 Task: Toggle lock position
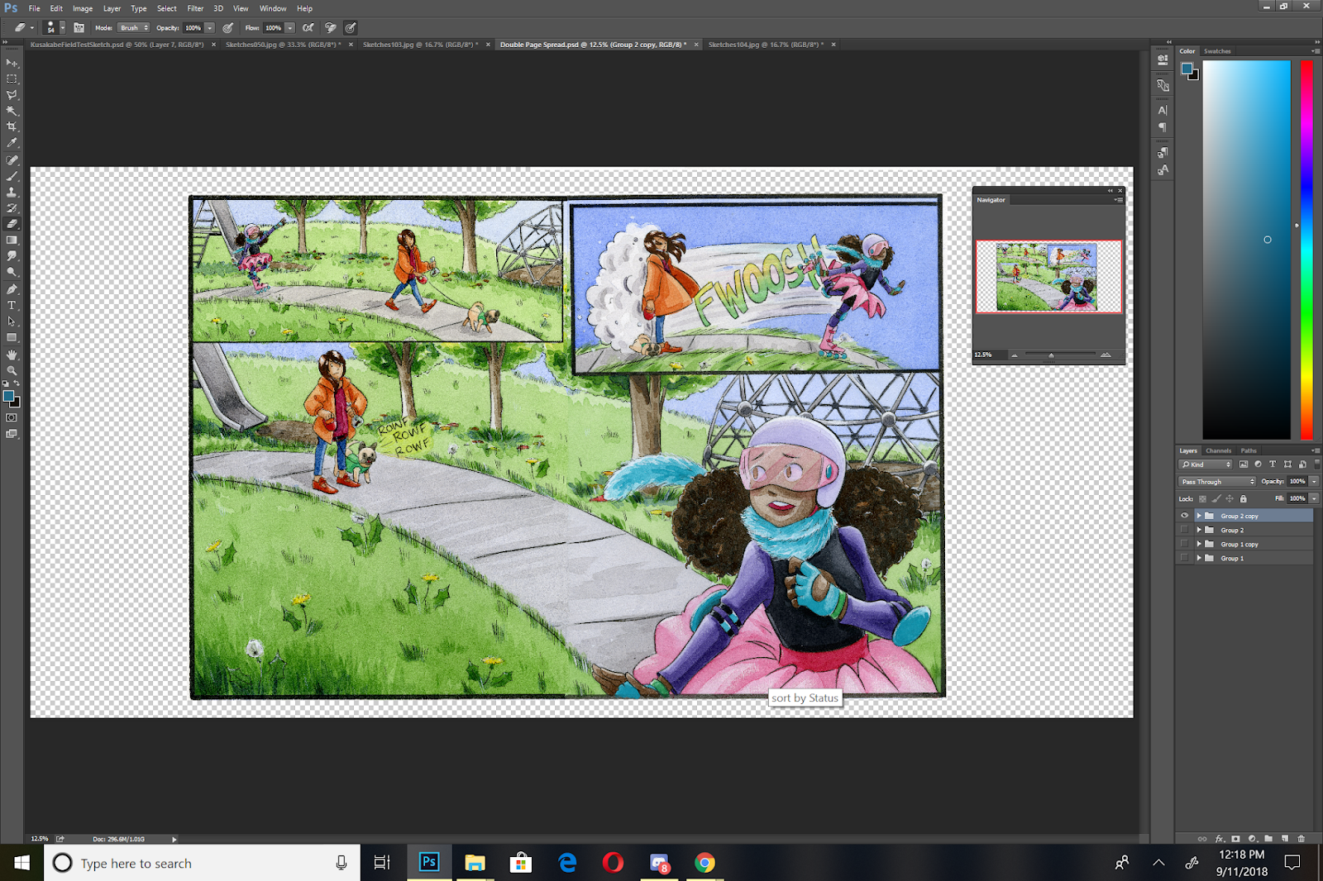1230,498
